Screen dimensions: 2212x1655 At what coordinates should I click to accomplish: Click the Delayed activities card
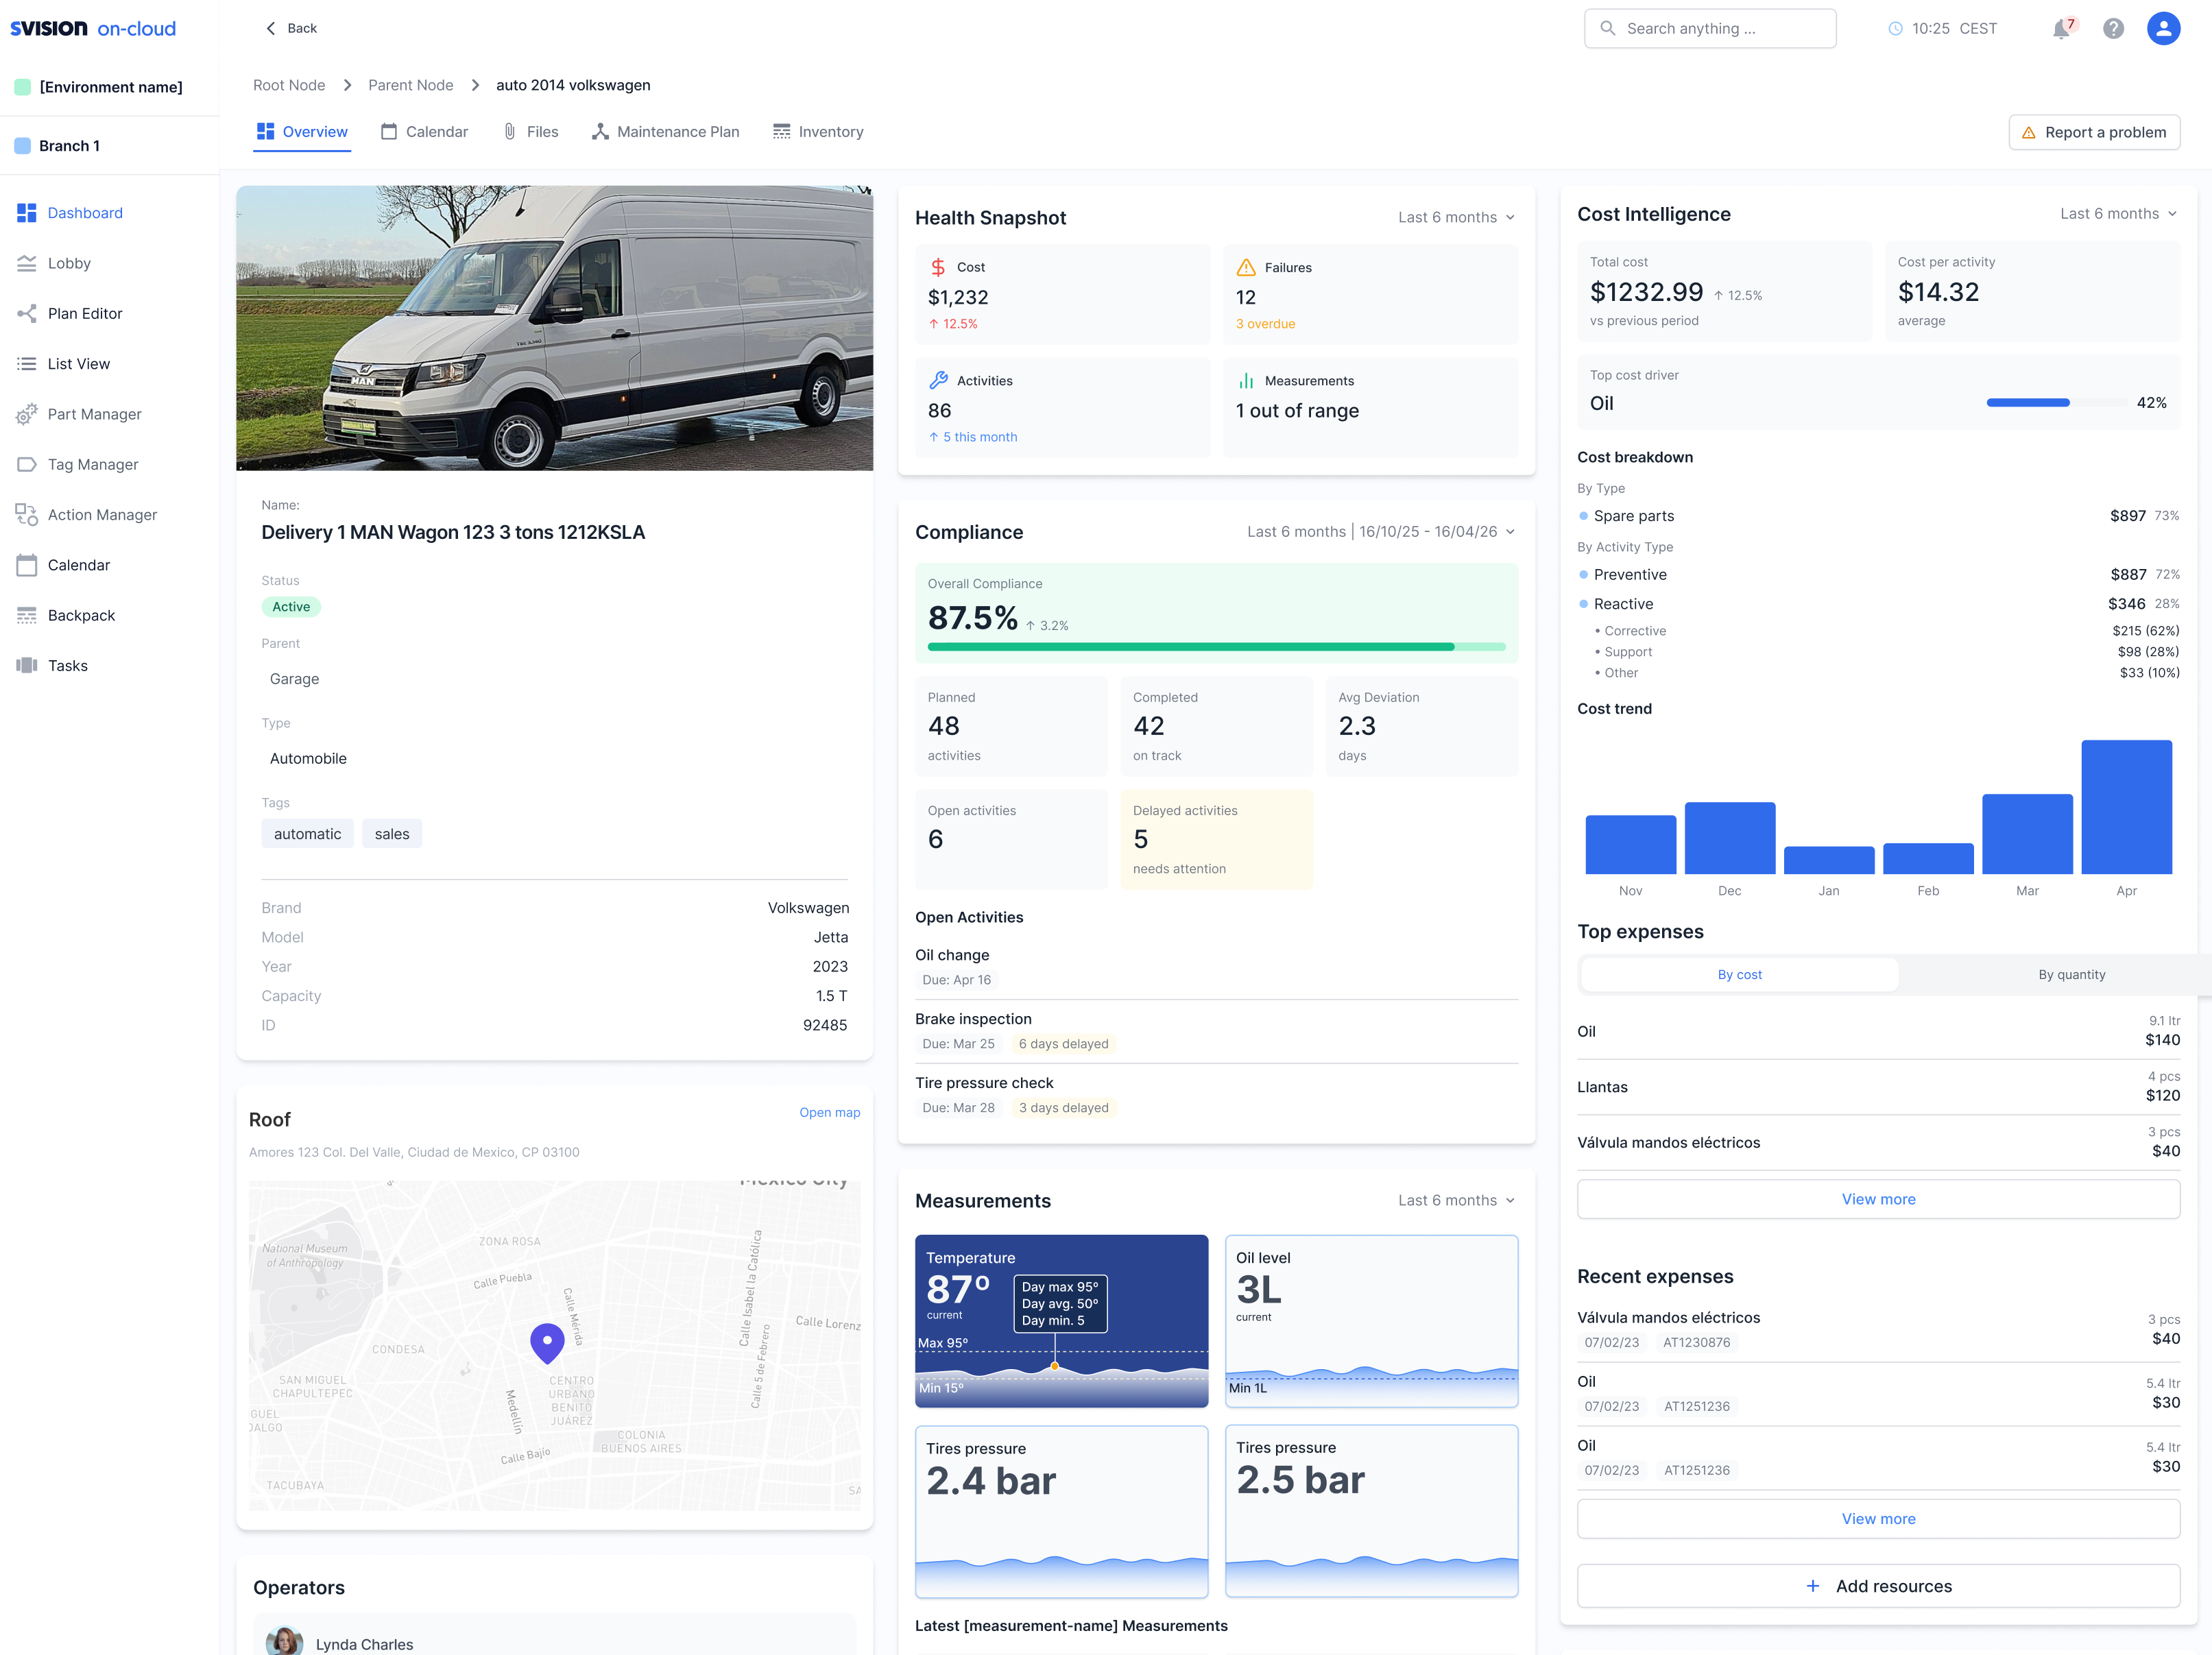[x=1216, y=839]
